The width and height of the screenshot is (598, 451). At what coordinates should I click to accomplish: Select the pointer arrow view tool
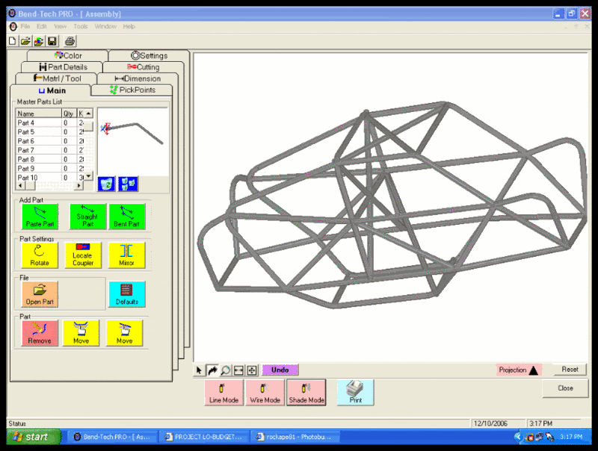pyautogui.click(x=199, y=370)
